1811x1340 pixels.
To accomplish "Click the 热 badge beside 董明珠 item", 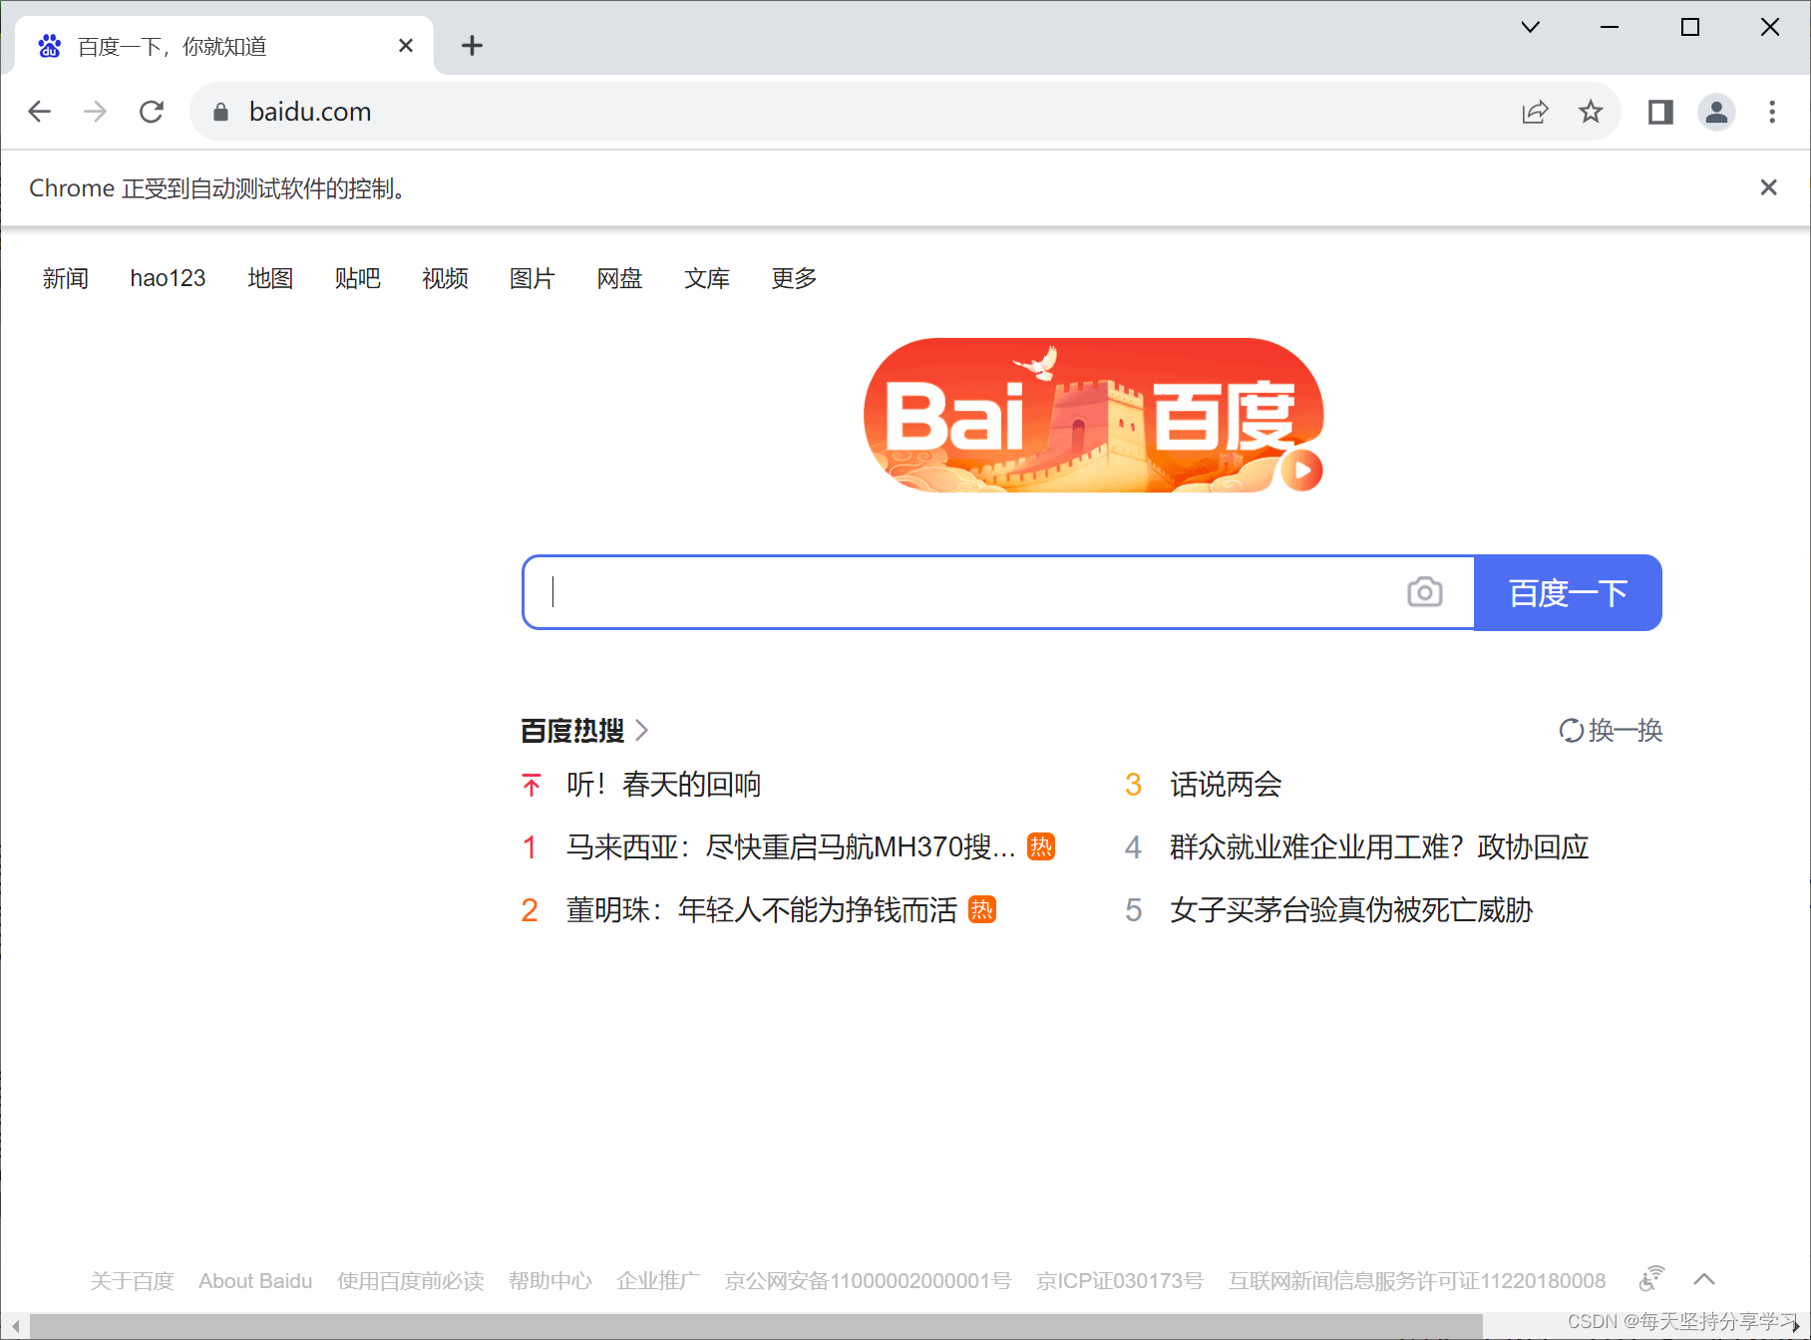I will 982,909.
